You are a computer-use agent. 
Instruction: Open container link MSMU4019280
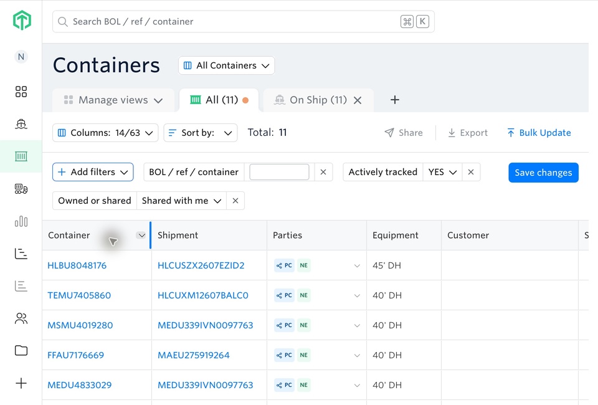click(80, 325)
